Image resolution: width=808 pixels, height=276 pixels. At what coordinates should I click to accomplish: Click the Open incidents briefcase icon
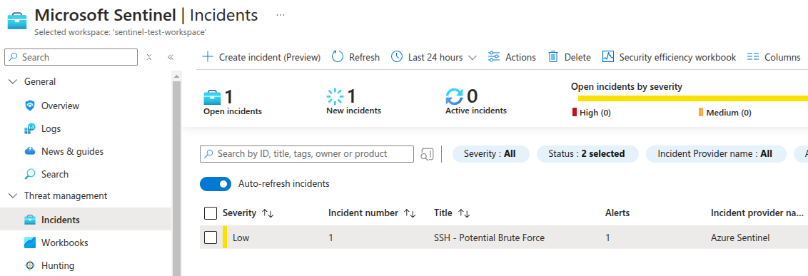tap(212, 97)
